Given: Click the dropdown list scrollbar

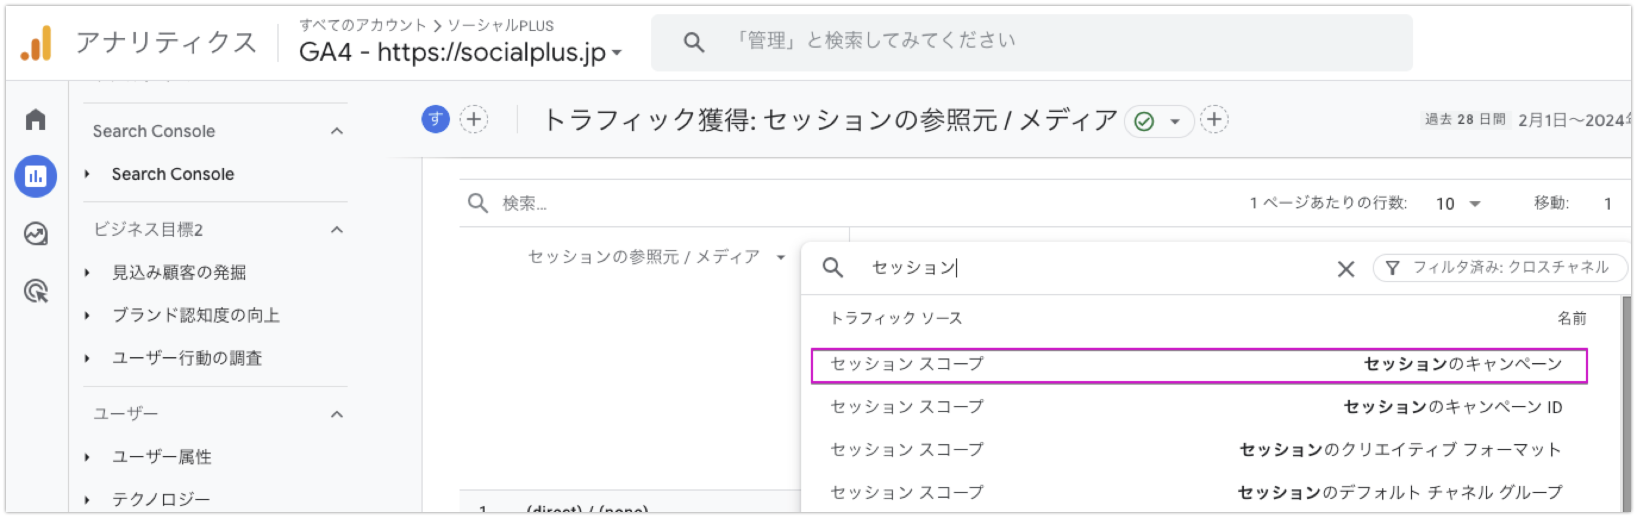Looking at the screenshot, I should pos(1626,404).
